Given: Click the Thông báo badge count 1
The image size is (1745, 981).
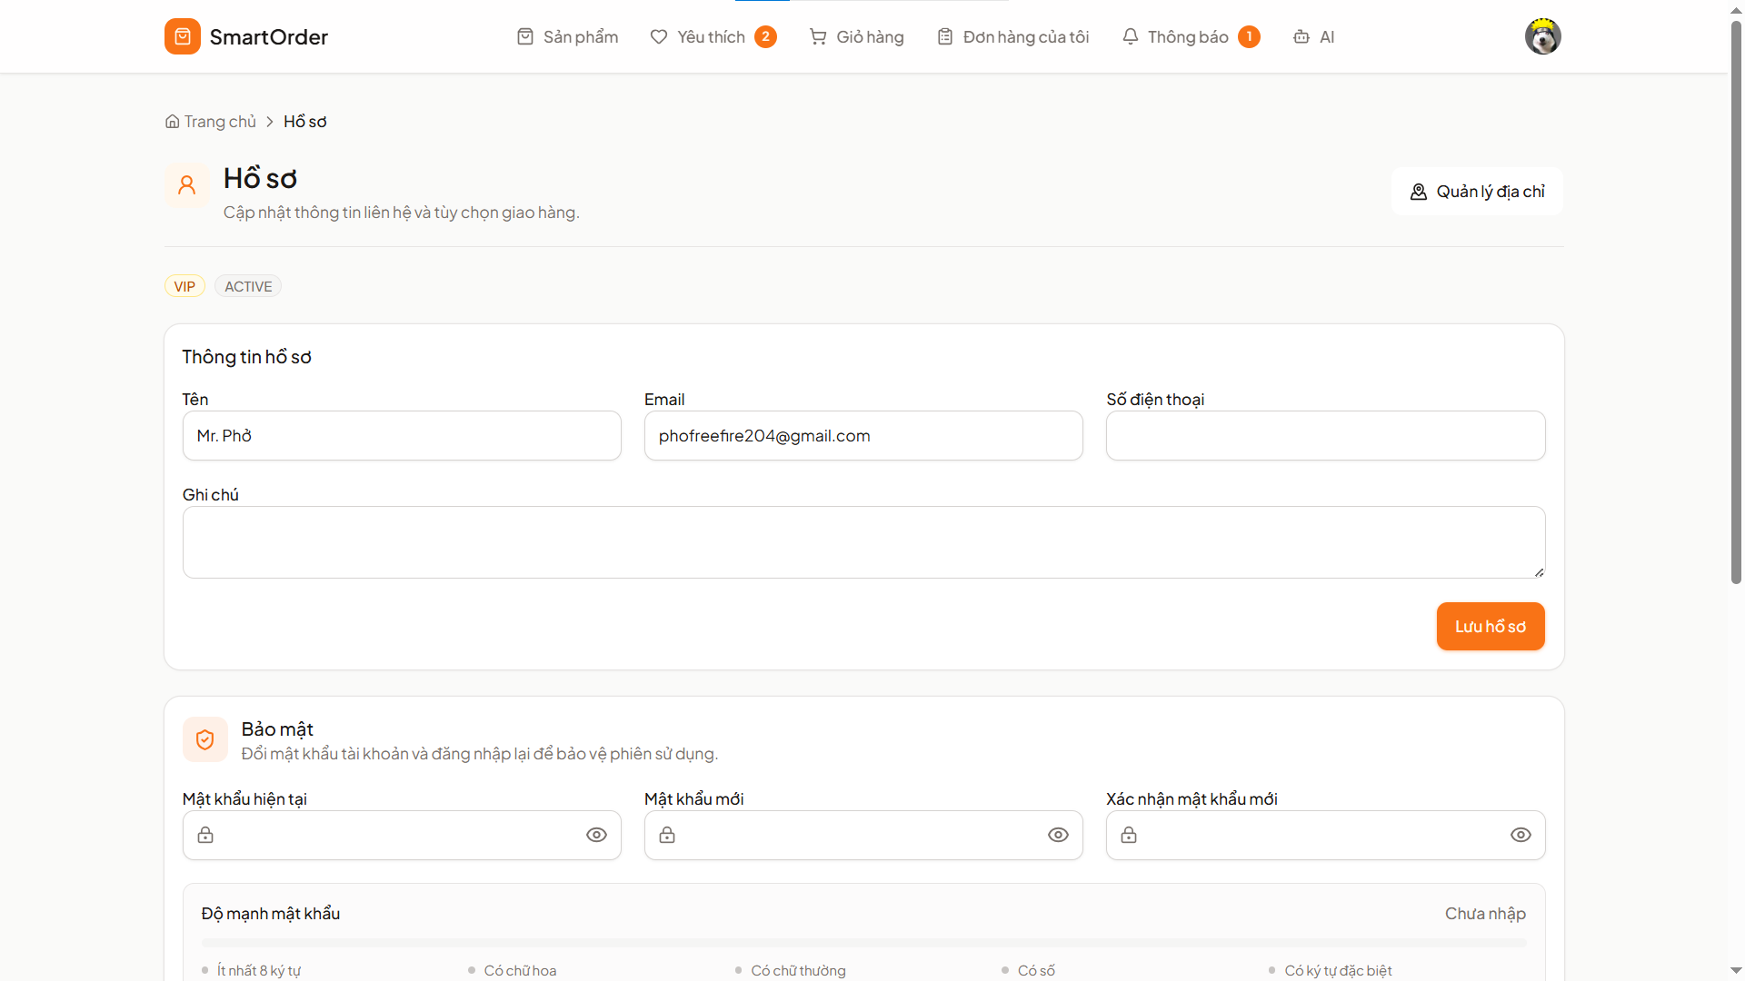Looking at the screenshot, I should (x=1250, y=36).
